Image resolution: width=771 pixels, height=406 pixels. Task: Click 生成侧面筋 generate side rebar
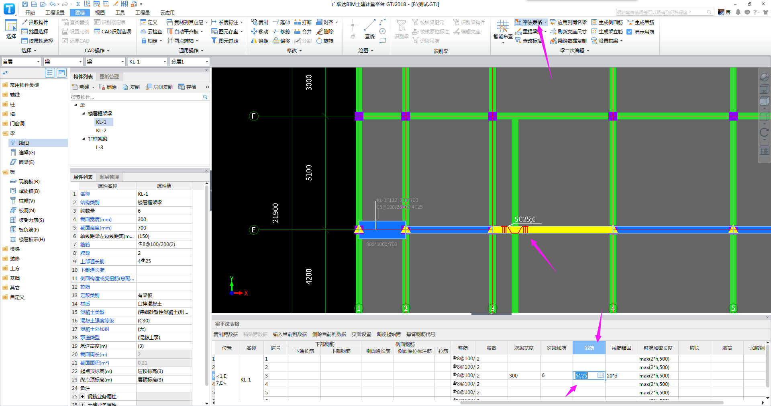[607, 22]
